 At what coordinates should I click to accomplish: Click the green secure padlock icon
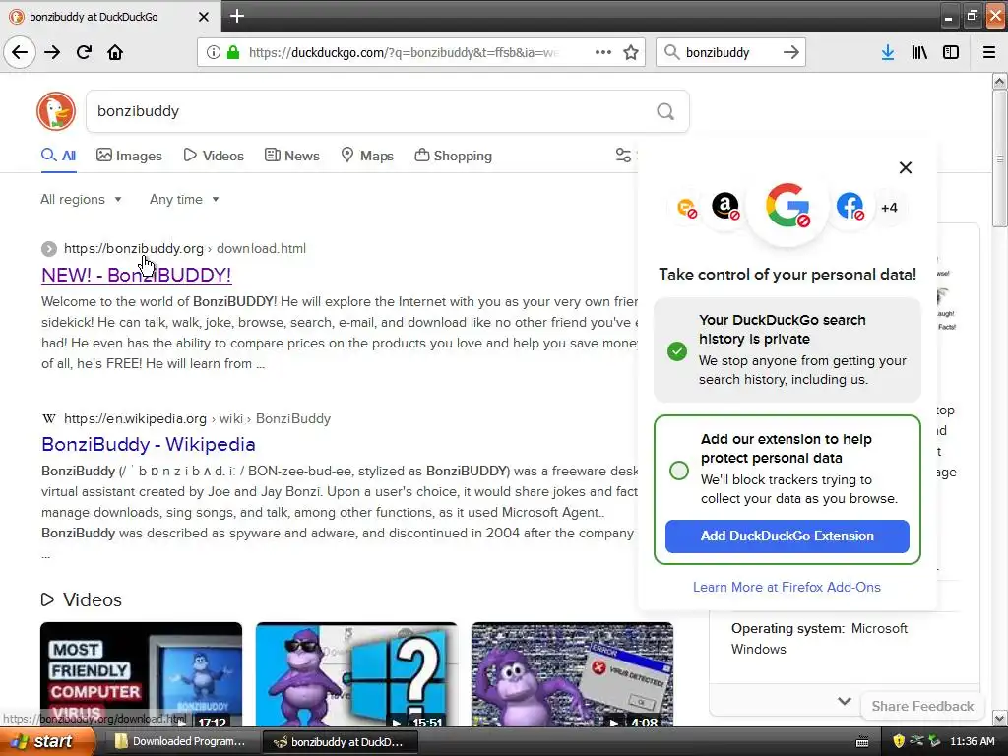pyautogui.click(x=233, y=52)
